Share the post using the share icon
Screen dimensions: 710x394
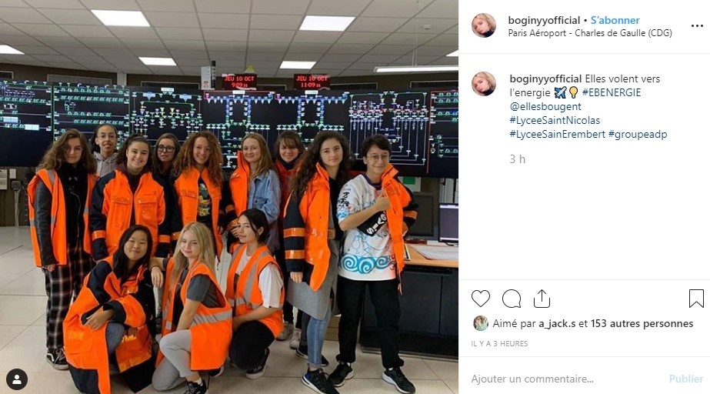click(542, 299)
